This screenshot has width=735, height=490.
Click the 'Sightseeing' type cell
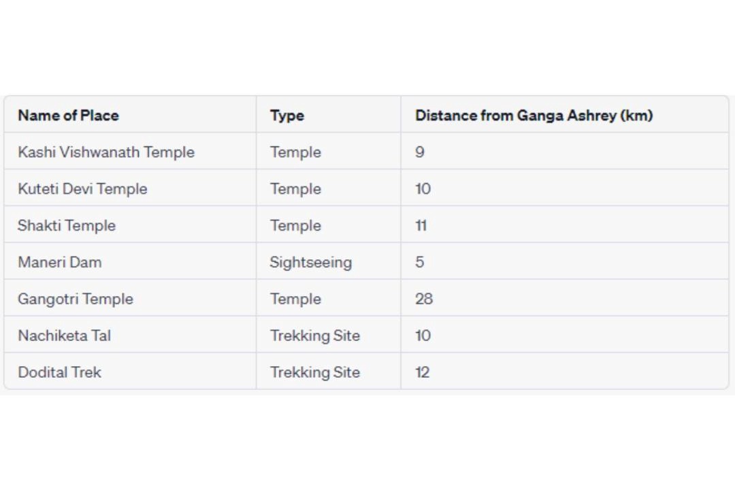310,263
